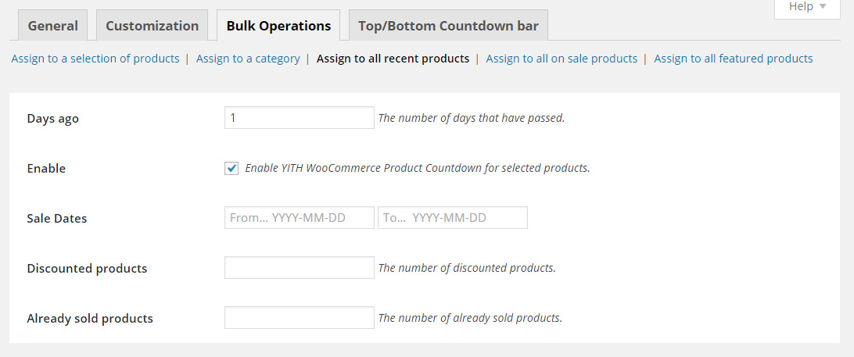Go to 'Assign to all featured products'
This screenshot has width=854, height=357.
coord(733,59)
